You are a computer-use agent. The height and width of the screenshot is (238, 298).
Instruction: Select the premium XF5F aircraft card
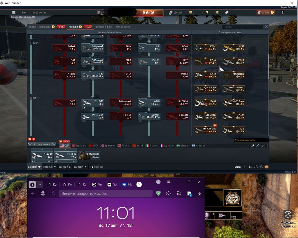[x=234, y=48]
